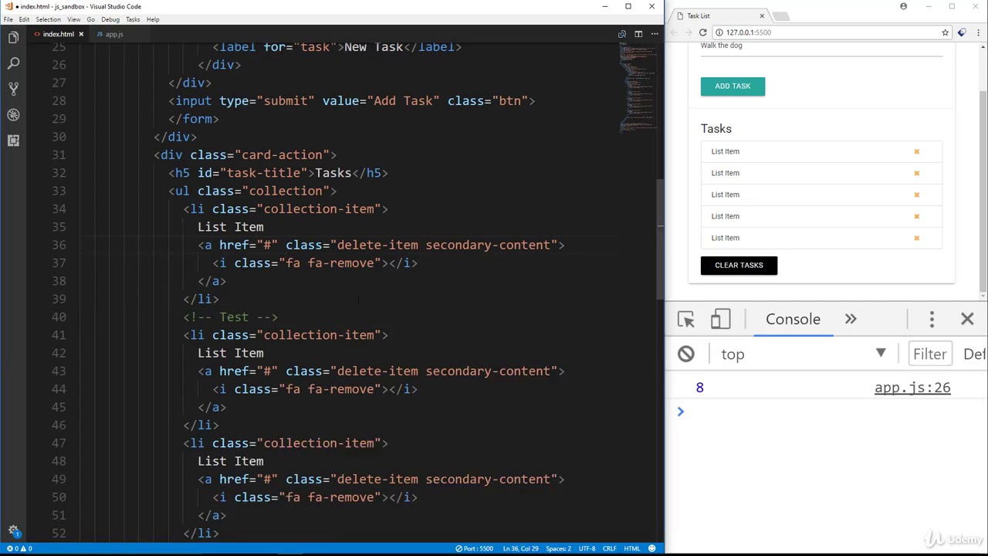Open a new browser tab
This screenshot has width=988, height=556.
780,15
